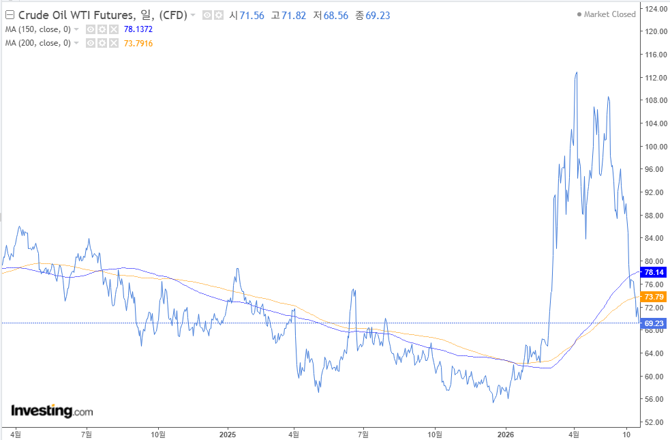Click the high price 71.82
The width and height of the screenshot is (670, 440).
click(x=294, y=16)
